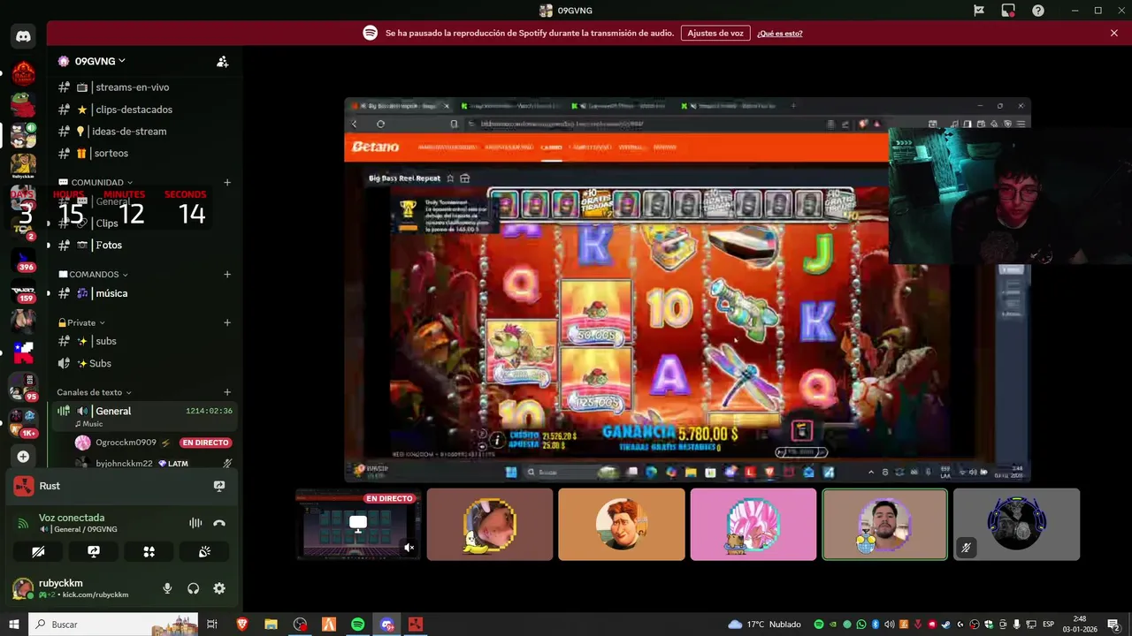Add a server plus button
Screen dimensions: 1132x636
point(23,457)
